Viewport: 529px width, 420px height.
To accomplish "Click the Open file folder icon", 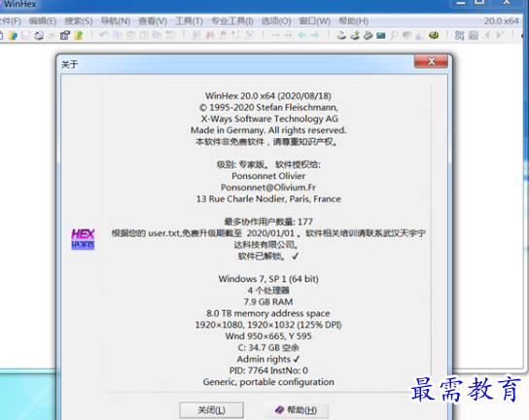I will click(x=13, y=35).
